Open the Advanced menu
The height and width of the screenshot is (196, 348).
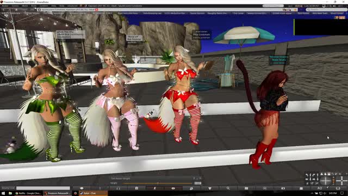[72, 6]
